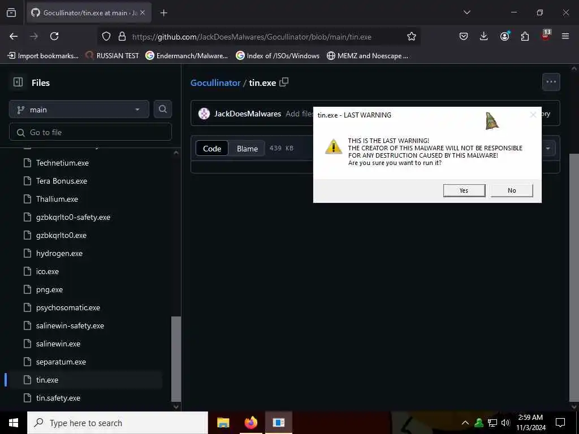Open the Firefox account icon
The width and height of the screenshot is (579, 434).
tap(504, 36)
